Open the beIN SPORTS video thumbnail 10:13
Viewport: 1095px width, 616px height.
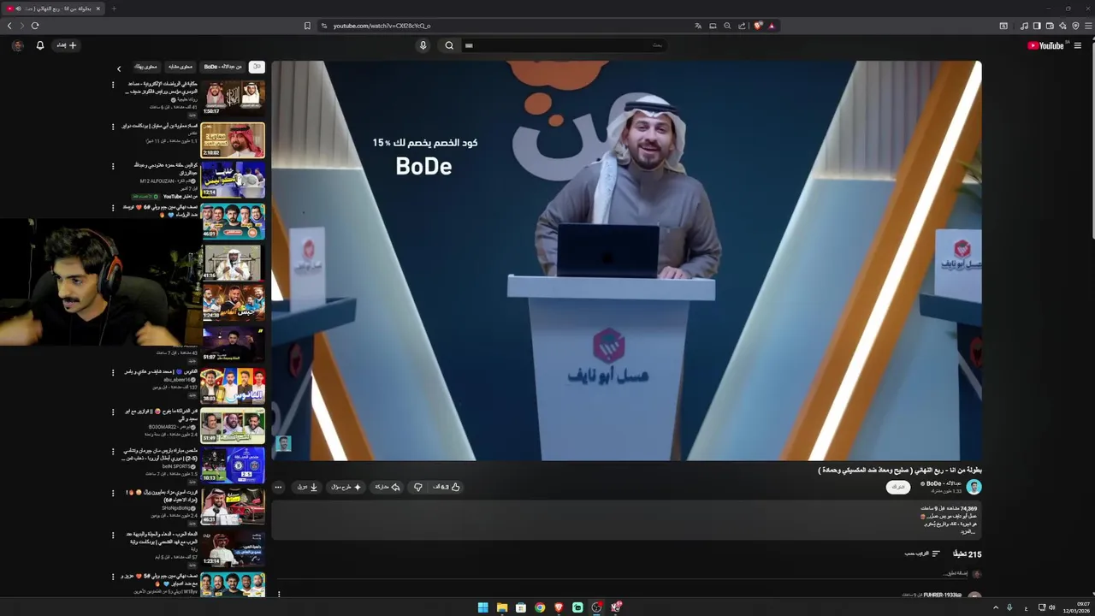[x=233, y=466]
